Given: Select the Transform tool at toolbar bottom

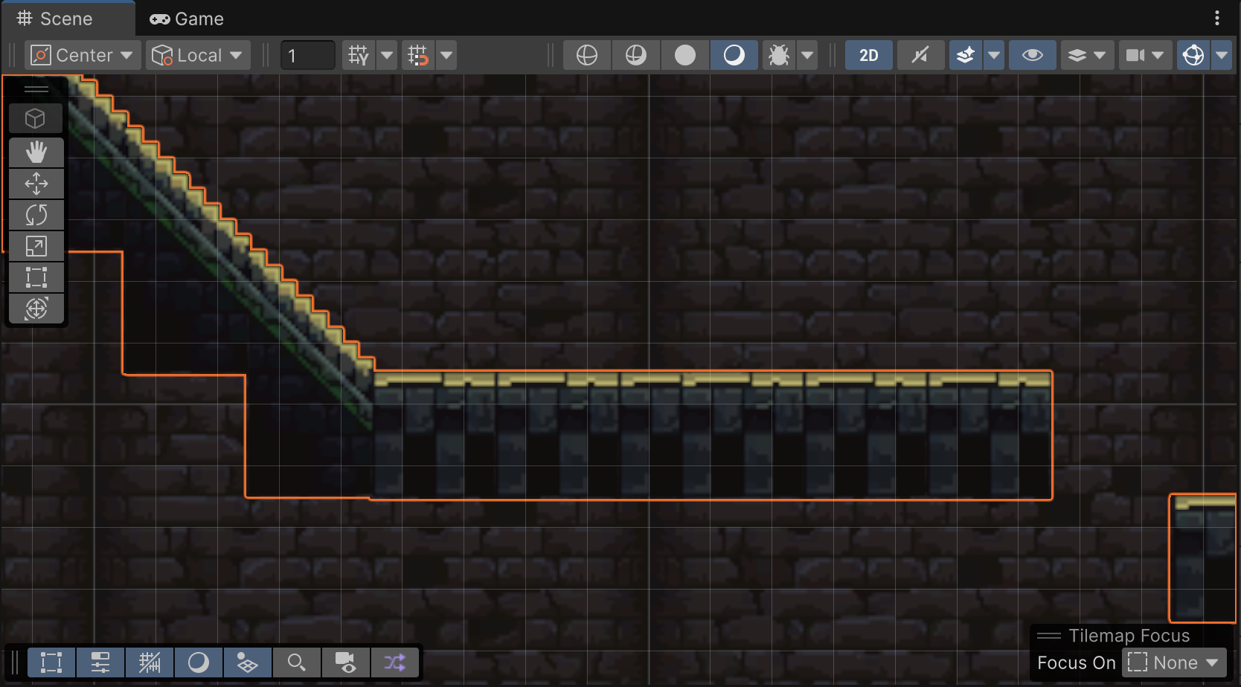Looking at the screenshot, I should coord(36,309).
